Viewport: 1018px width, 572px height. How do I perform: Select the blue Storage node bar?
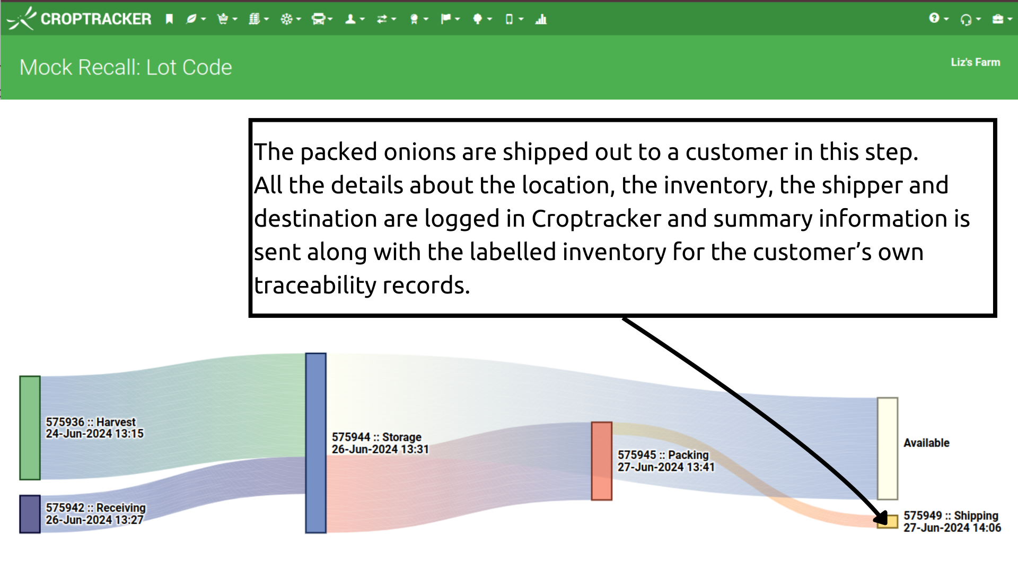(x=315, y=443)
